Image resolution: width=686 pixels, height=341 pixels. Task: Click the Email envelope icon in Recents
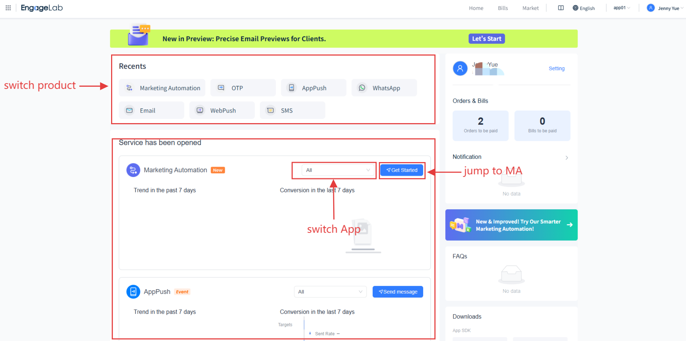pos(130,110)
